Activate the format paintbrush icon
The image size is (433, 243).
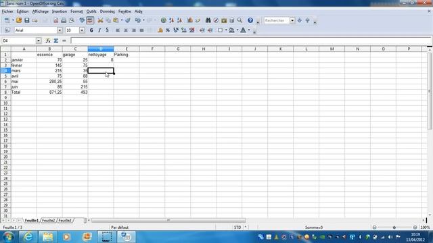click(128, 20)
